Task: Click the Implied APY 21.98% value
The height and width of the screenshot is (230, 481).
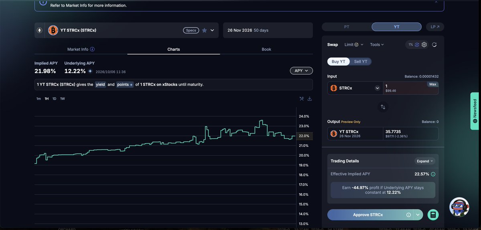Action: (x=45, y=71)
